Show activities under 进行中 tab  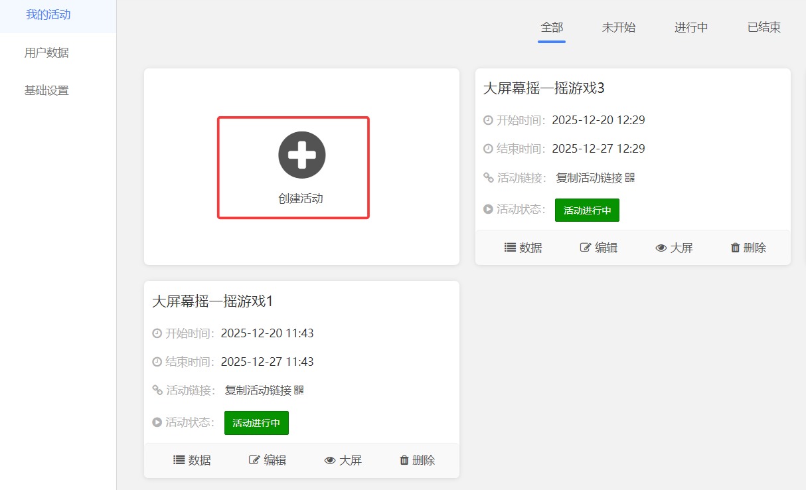(x=691, y=28)
